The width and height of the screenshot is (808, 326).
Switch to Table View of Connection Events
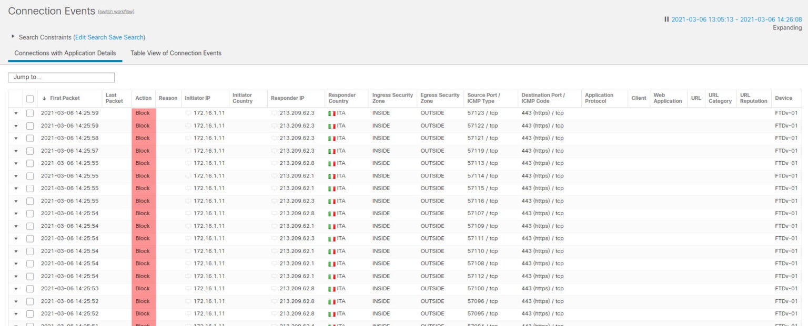pos(176,53)
